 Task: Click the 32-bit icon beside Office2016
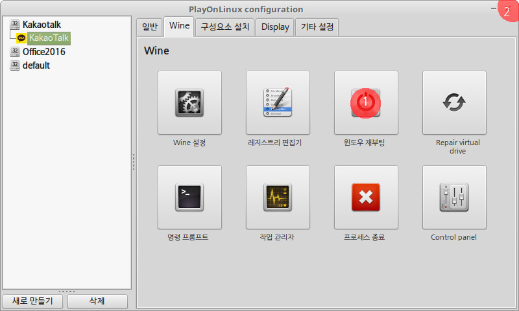coord(15,52)
